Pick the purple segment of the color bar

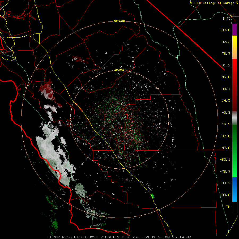coord(234,29)
